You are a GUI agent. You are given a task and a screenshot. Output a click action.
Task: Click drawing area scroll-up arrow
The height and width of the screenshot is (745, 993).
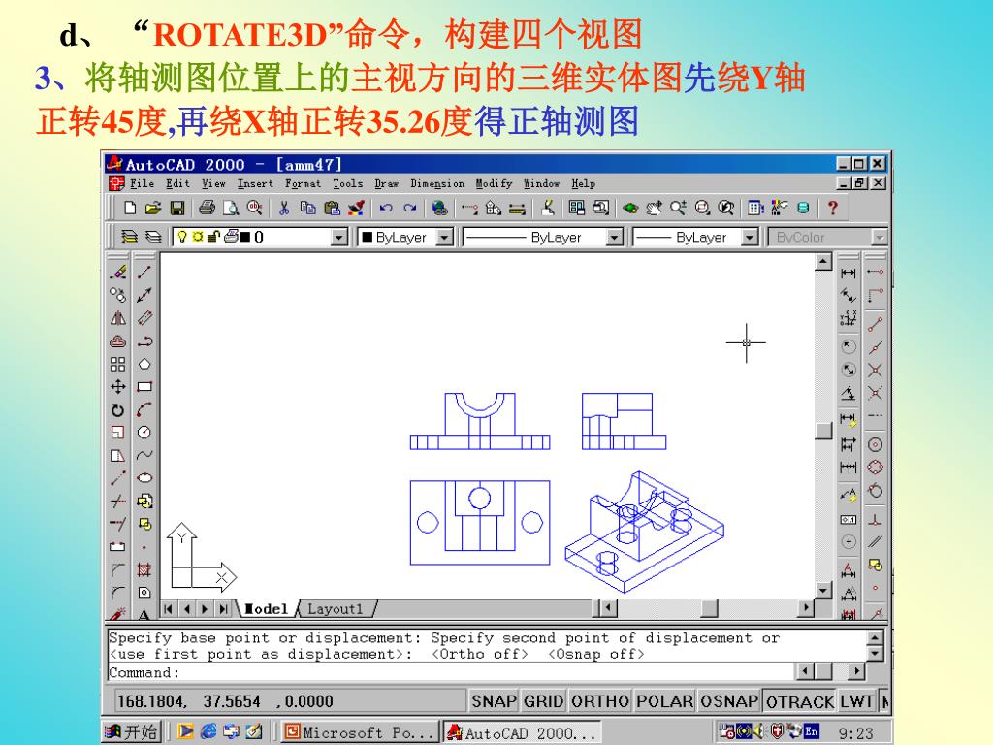pyautogui.click(x=823, y=261)
